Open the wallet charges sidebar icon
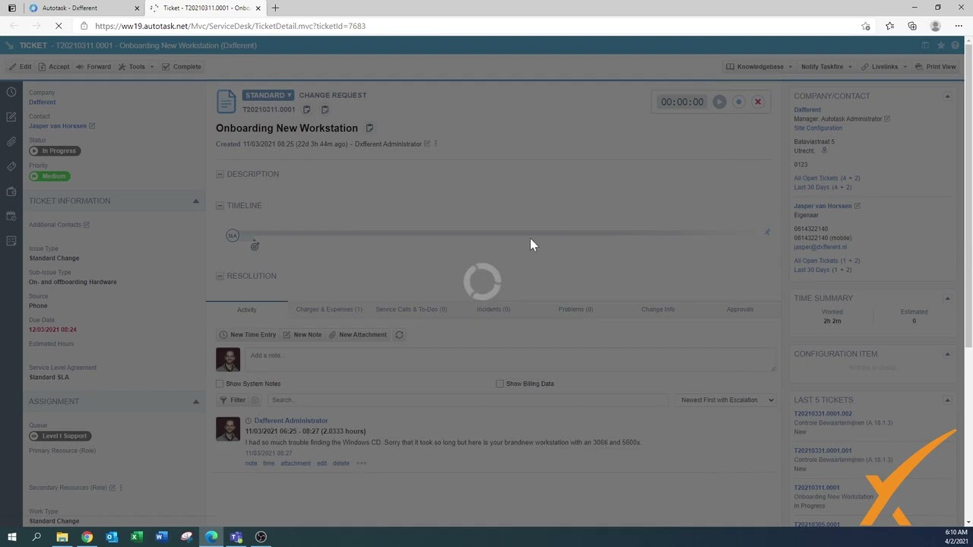The height and width of the screenshot is (547, 973). pos(11,191)
